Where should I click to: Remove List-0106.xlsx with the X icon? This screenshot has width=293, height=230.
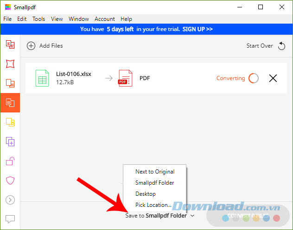tap(273, 78)
